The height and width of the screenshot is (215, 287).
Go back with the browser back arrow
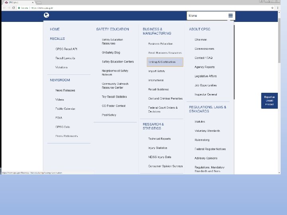click(4, 8)
